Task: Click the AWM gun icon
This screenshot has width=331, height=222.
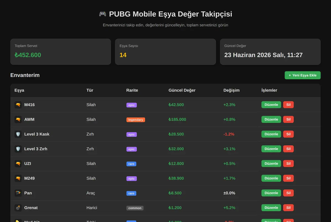Action: tap(18, 120)
